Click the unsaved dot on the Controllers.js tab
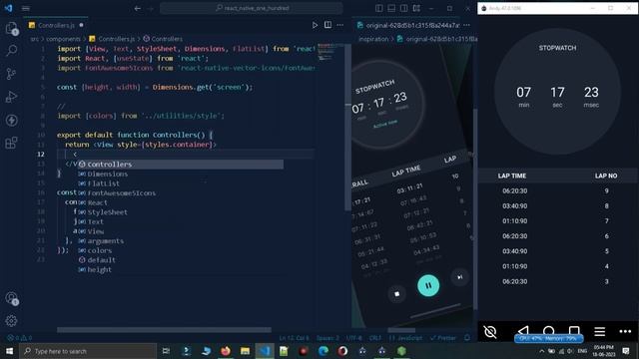 (81, 25)
